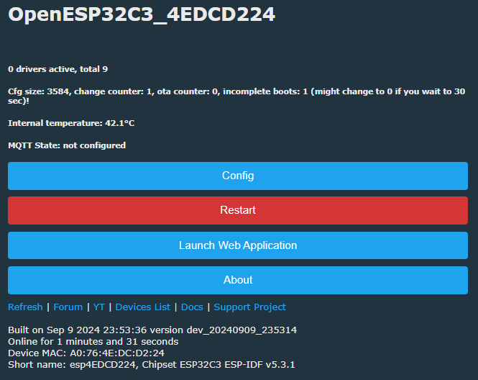Open the Docs link
Screen dimensions: 478x380
click(192, 307)
